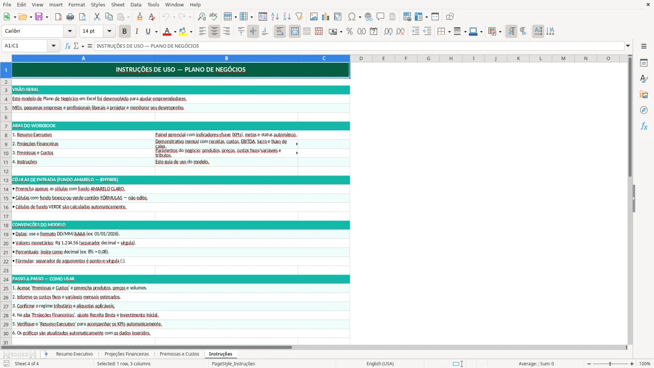Open the Tools menu

[x=153, y=4]
